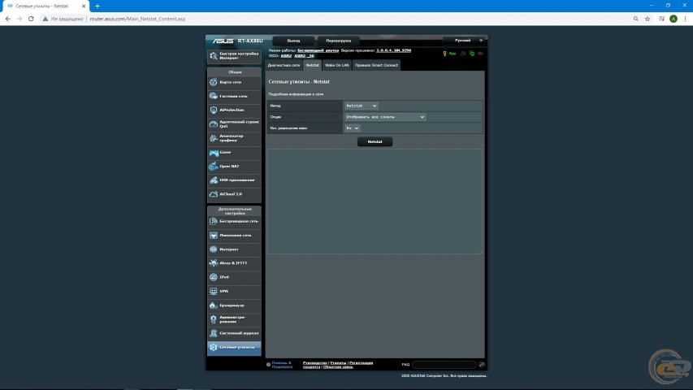
Task: Open Administration settings icon
Action: click(214, 319)
